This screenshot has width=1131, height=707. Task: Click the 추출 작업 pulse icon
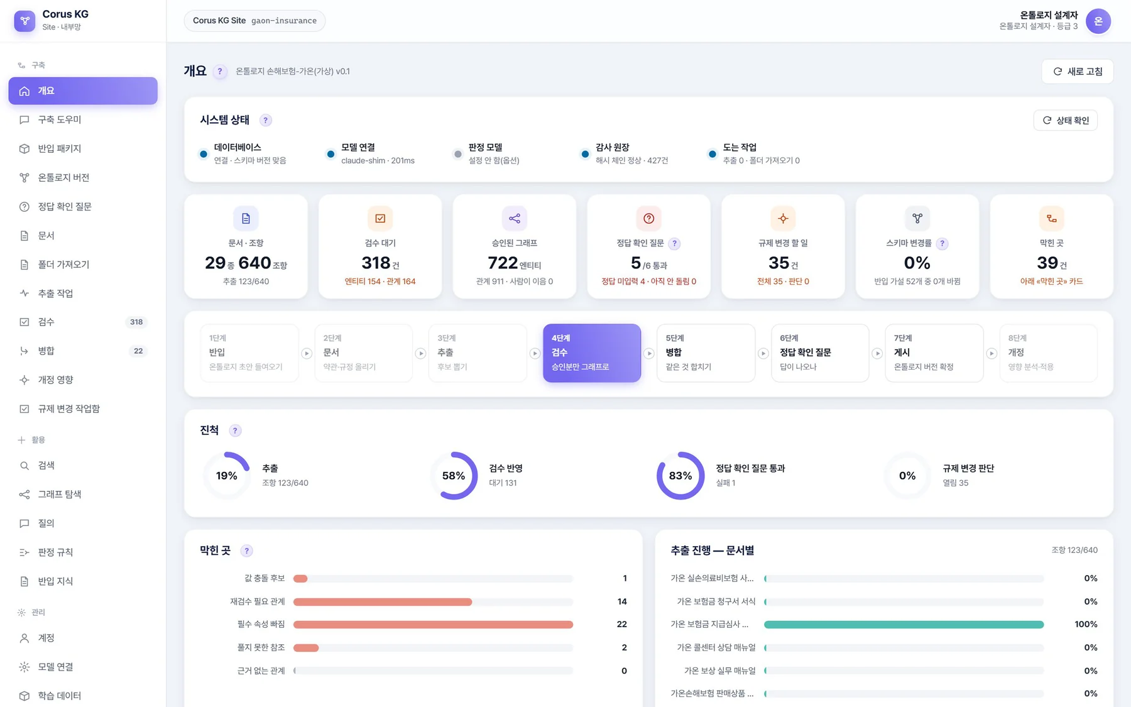(25, 293)
